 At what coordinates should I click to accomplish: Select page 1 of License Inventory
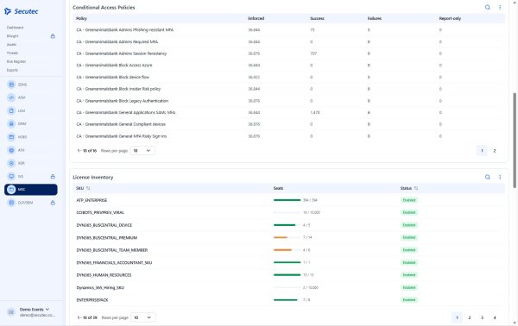[x=457, y=317]
